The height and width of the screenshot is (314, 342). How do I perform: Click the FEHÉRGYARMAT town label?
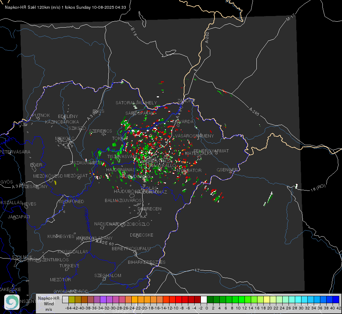tap(211, 151)
